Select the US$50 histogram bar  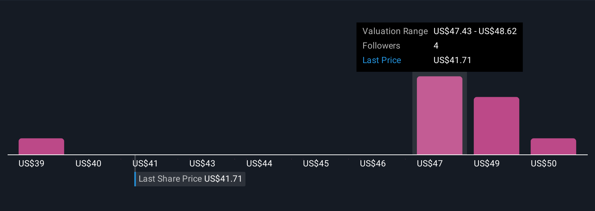point(553,146)
